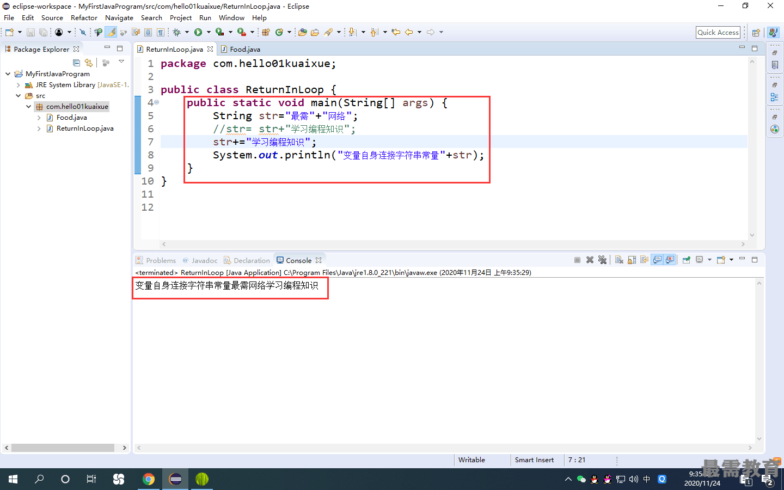Screen dimensions: 784x490
Task: Open the Source menu
Action: coord(52,17)
